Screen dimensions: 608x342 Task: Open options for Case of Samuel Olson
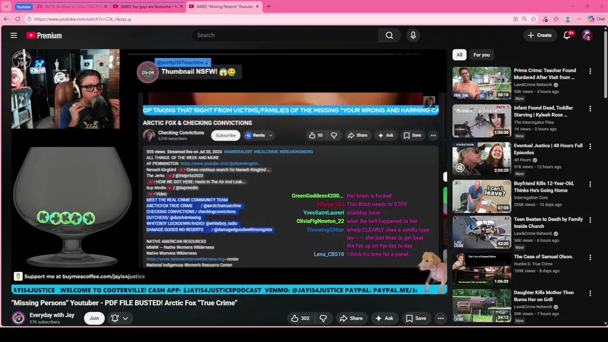pyautogui.click(x=590, y=257)
